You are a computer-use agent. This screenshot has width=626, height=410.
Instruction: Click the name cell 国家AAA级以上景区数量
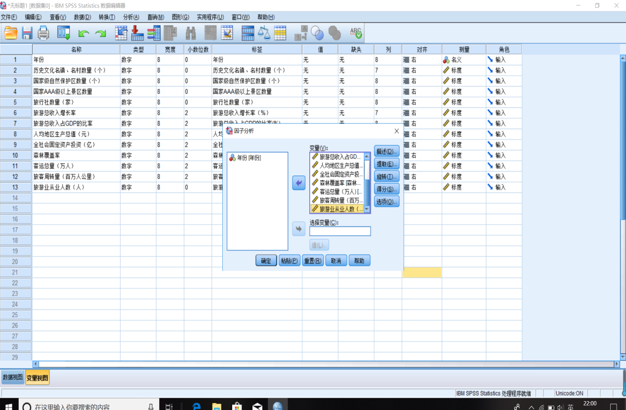tap(76, 91)
